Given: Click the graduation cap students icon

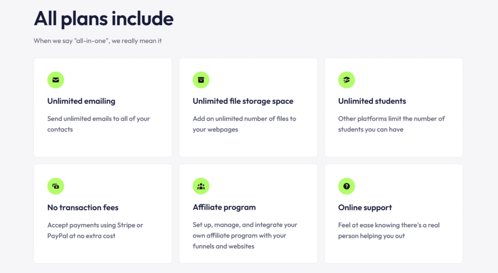Looking at the screenshot, I should coord(346,80).
